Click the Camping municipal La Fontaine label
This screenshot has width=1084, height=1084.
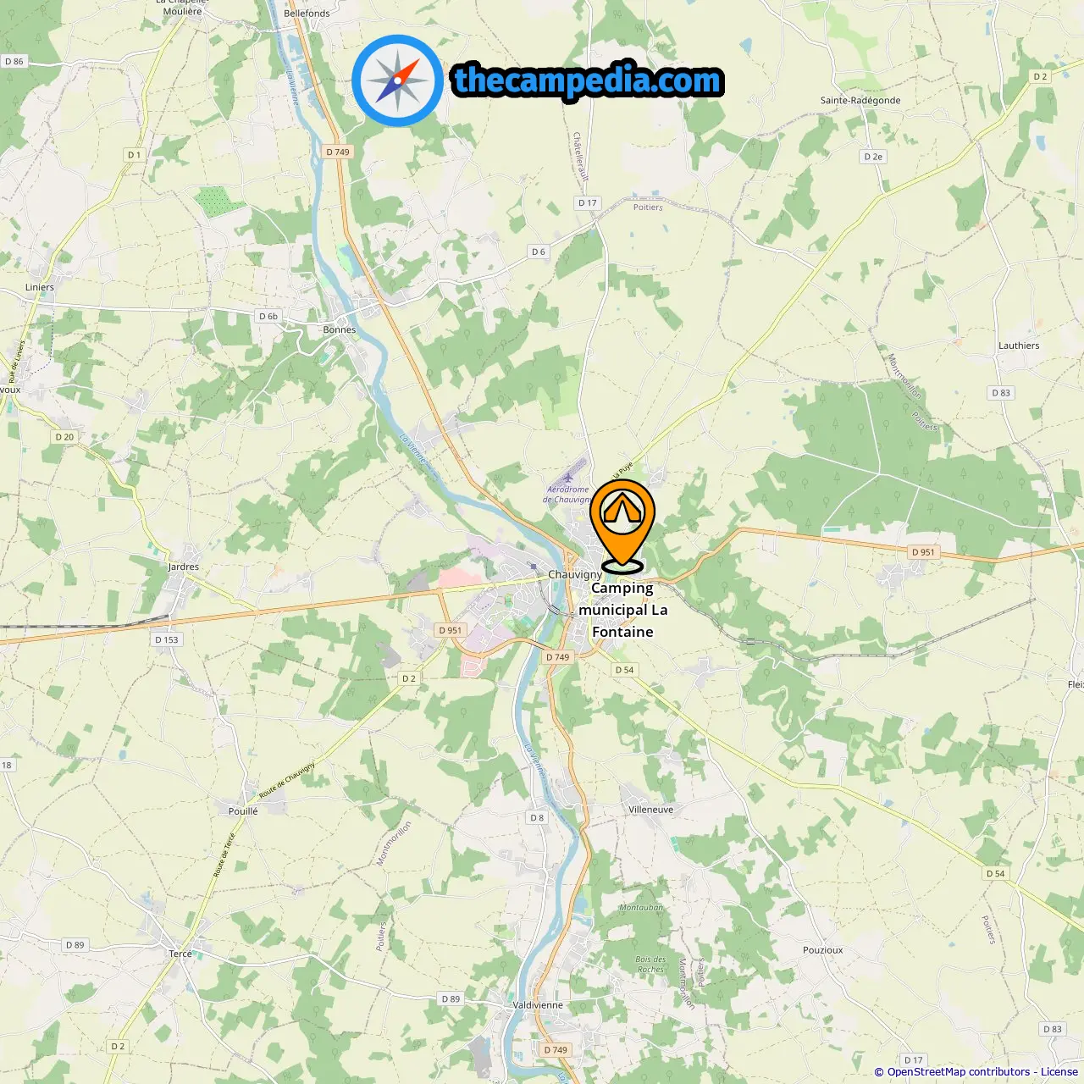(x=622, y=610)
